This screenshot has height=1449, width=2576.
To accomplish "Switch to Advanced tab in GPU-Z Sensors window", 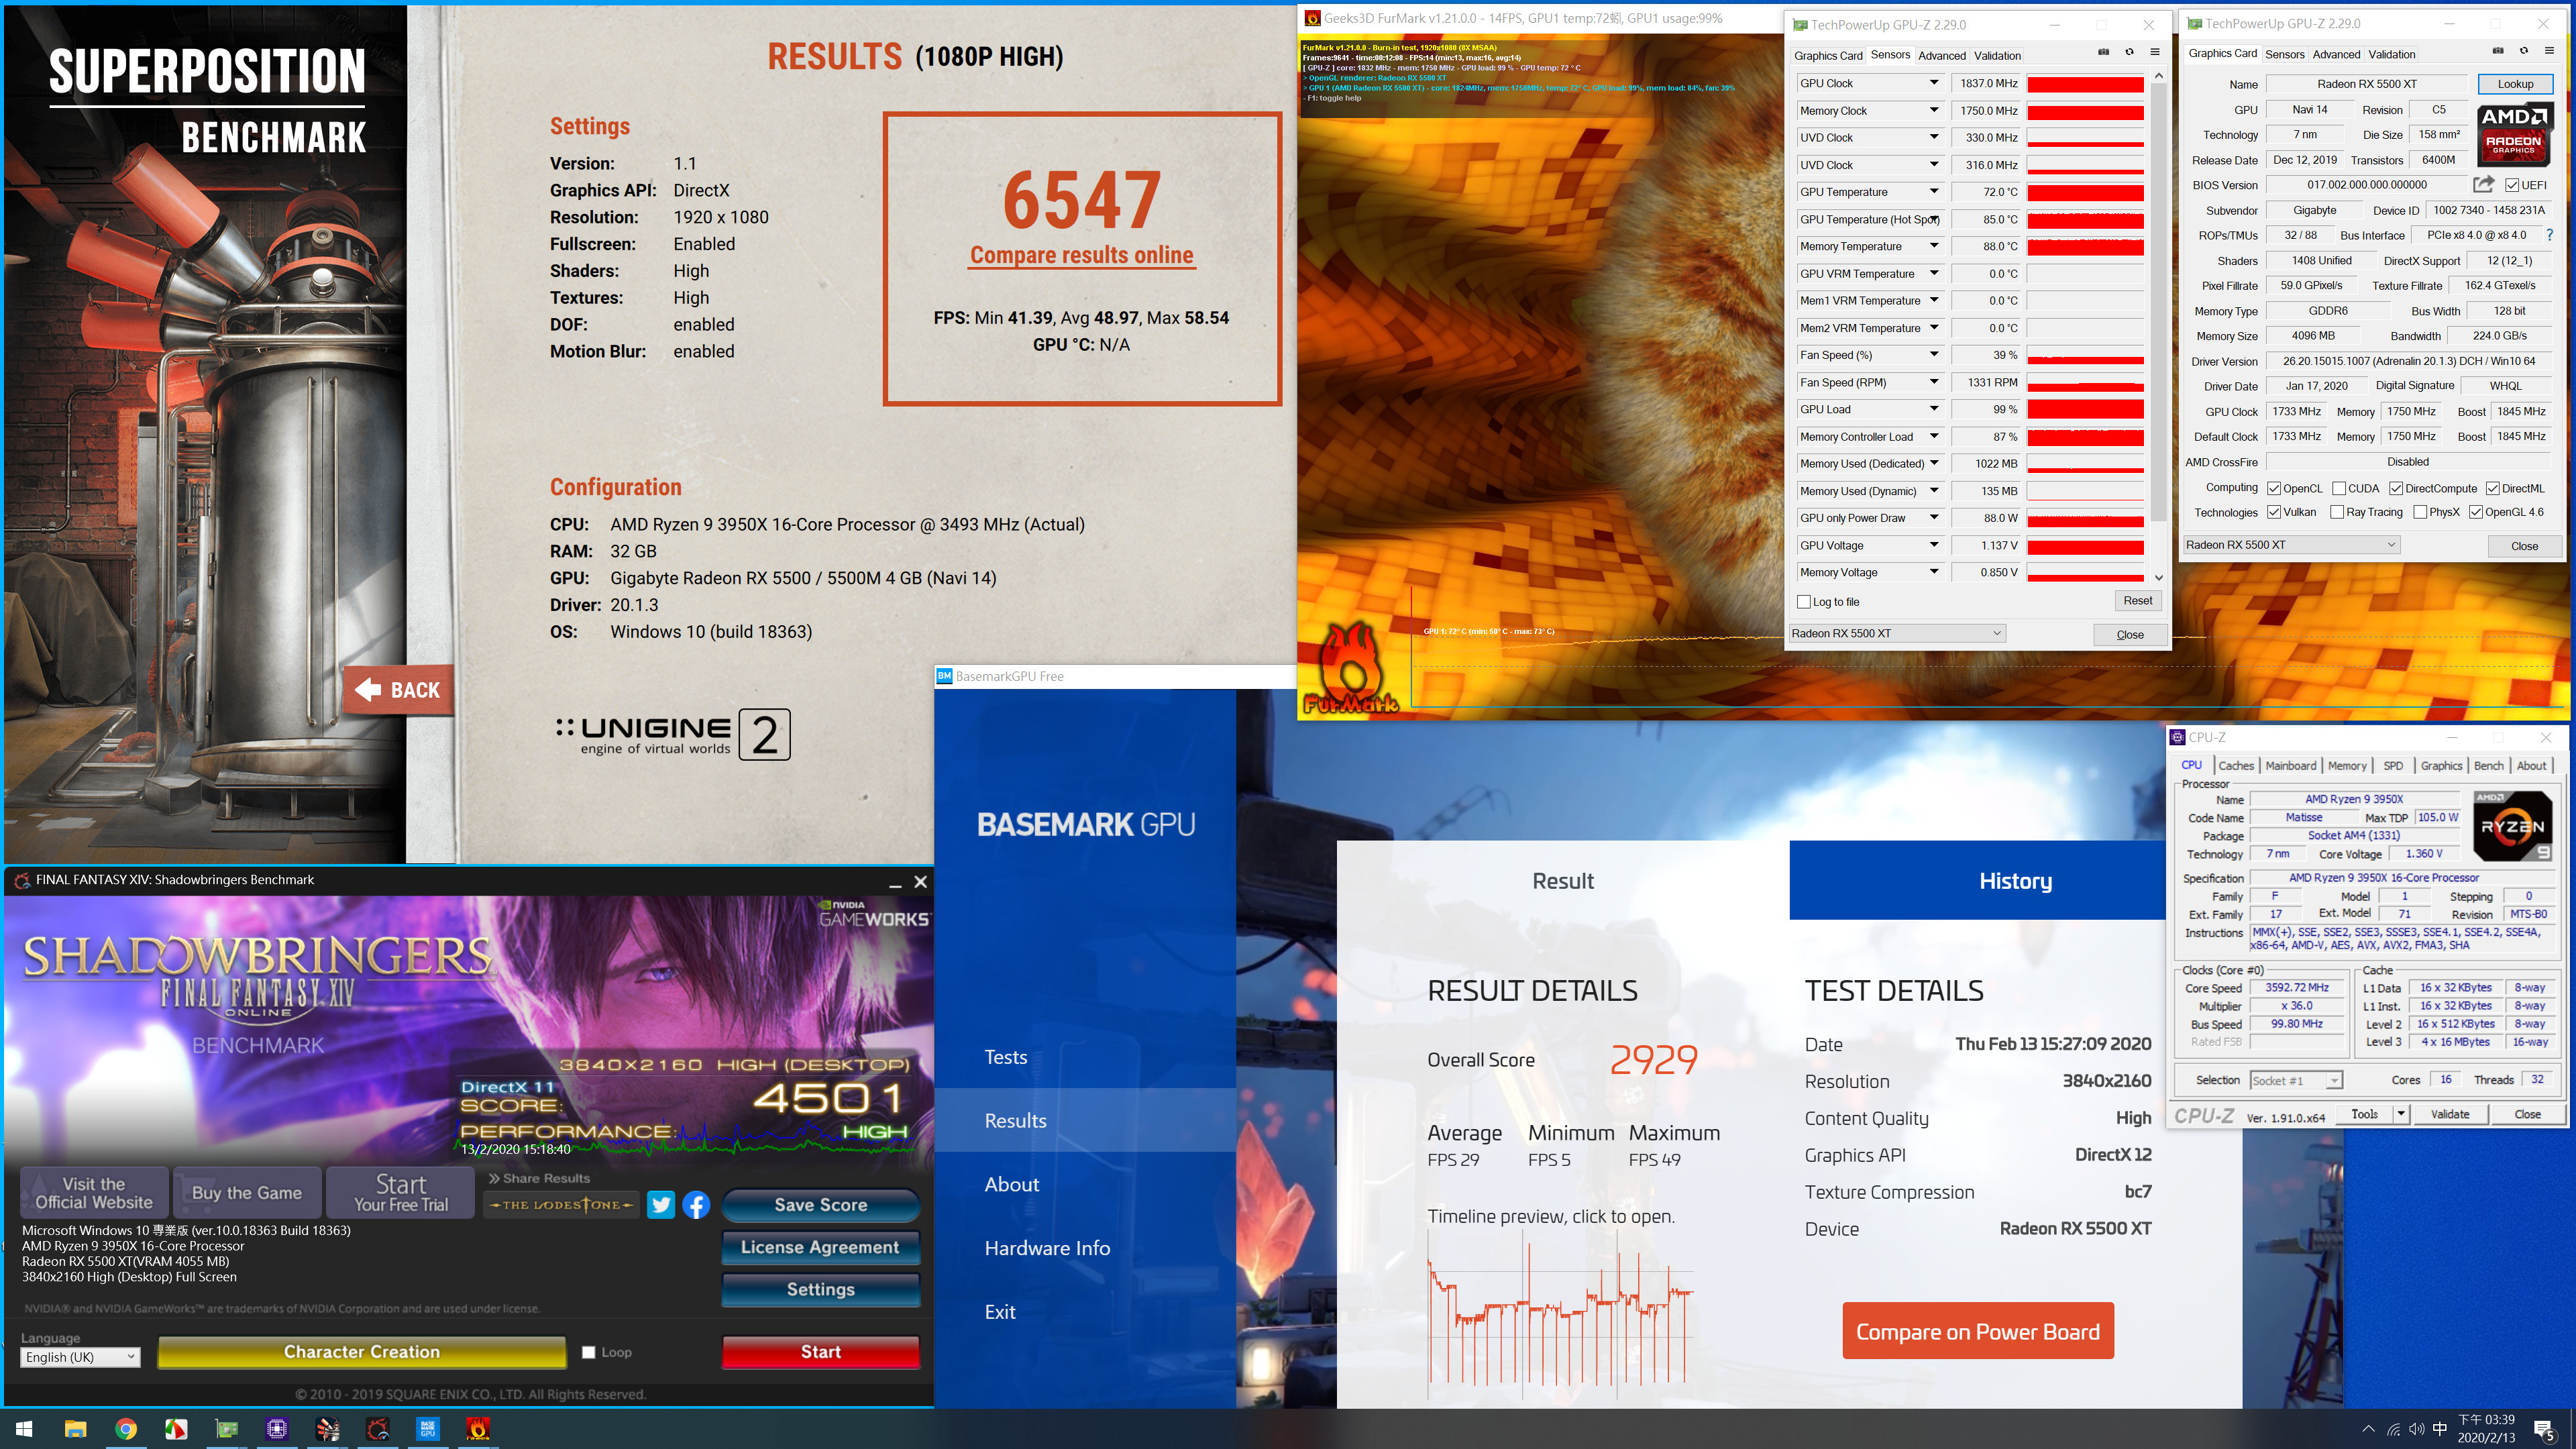I will 1942,55.
